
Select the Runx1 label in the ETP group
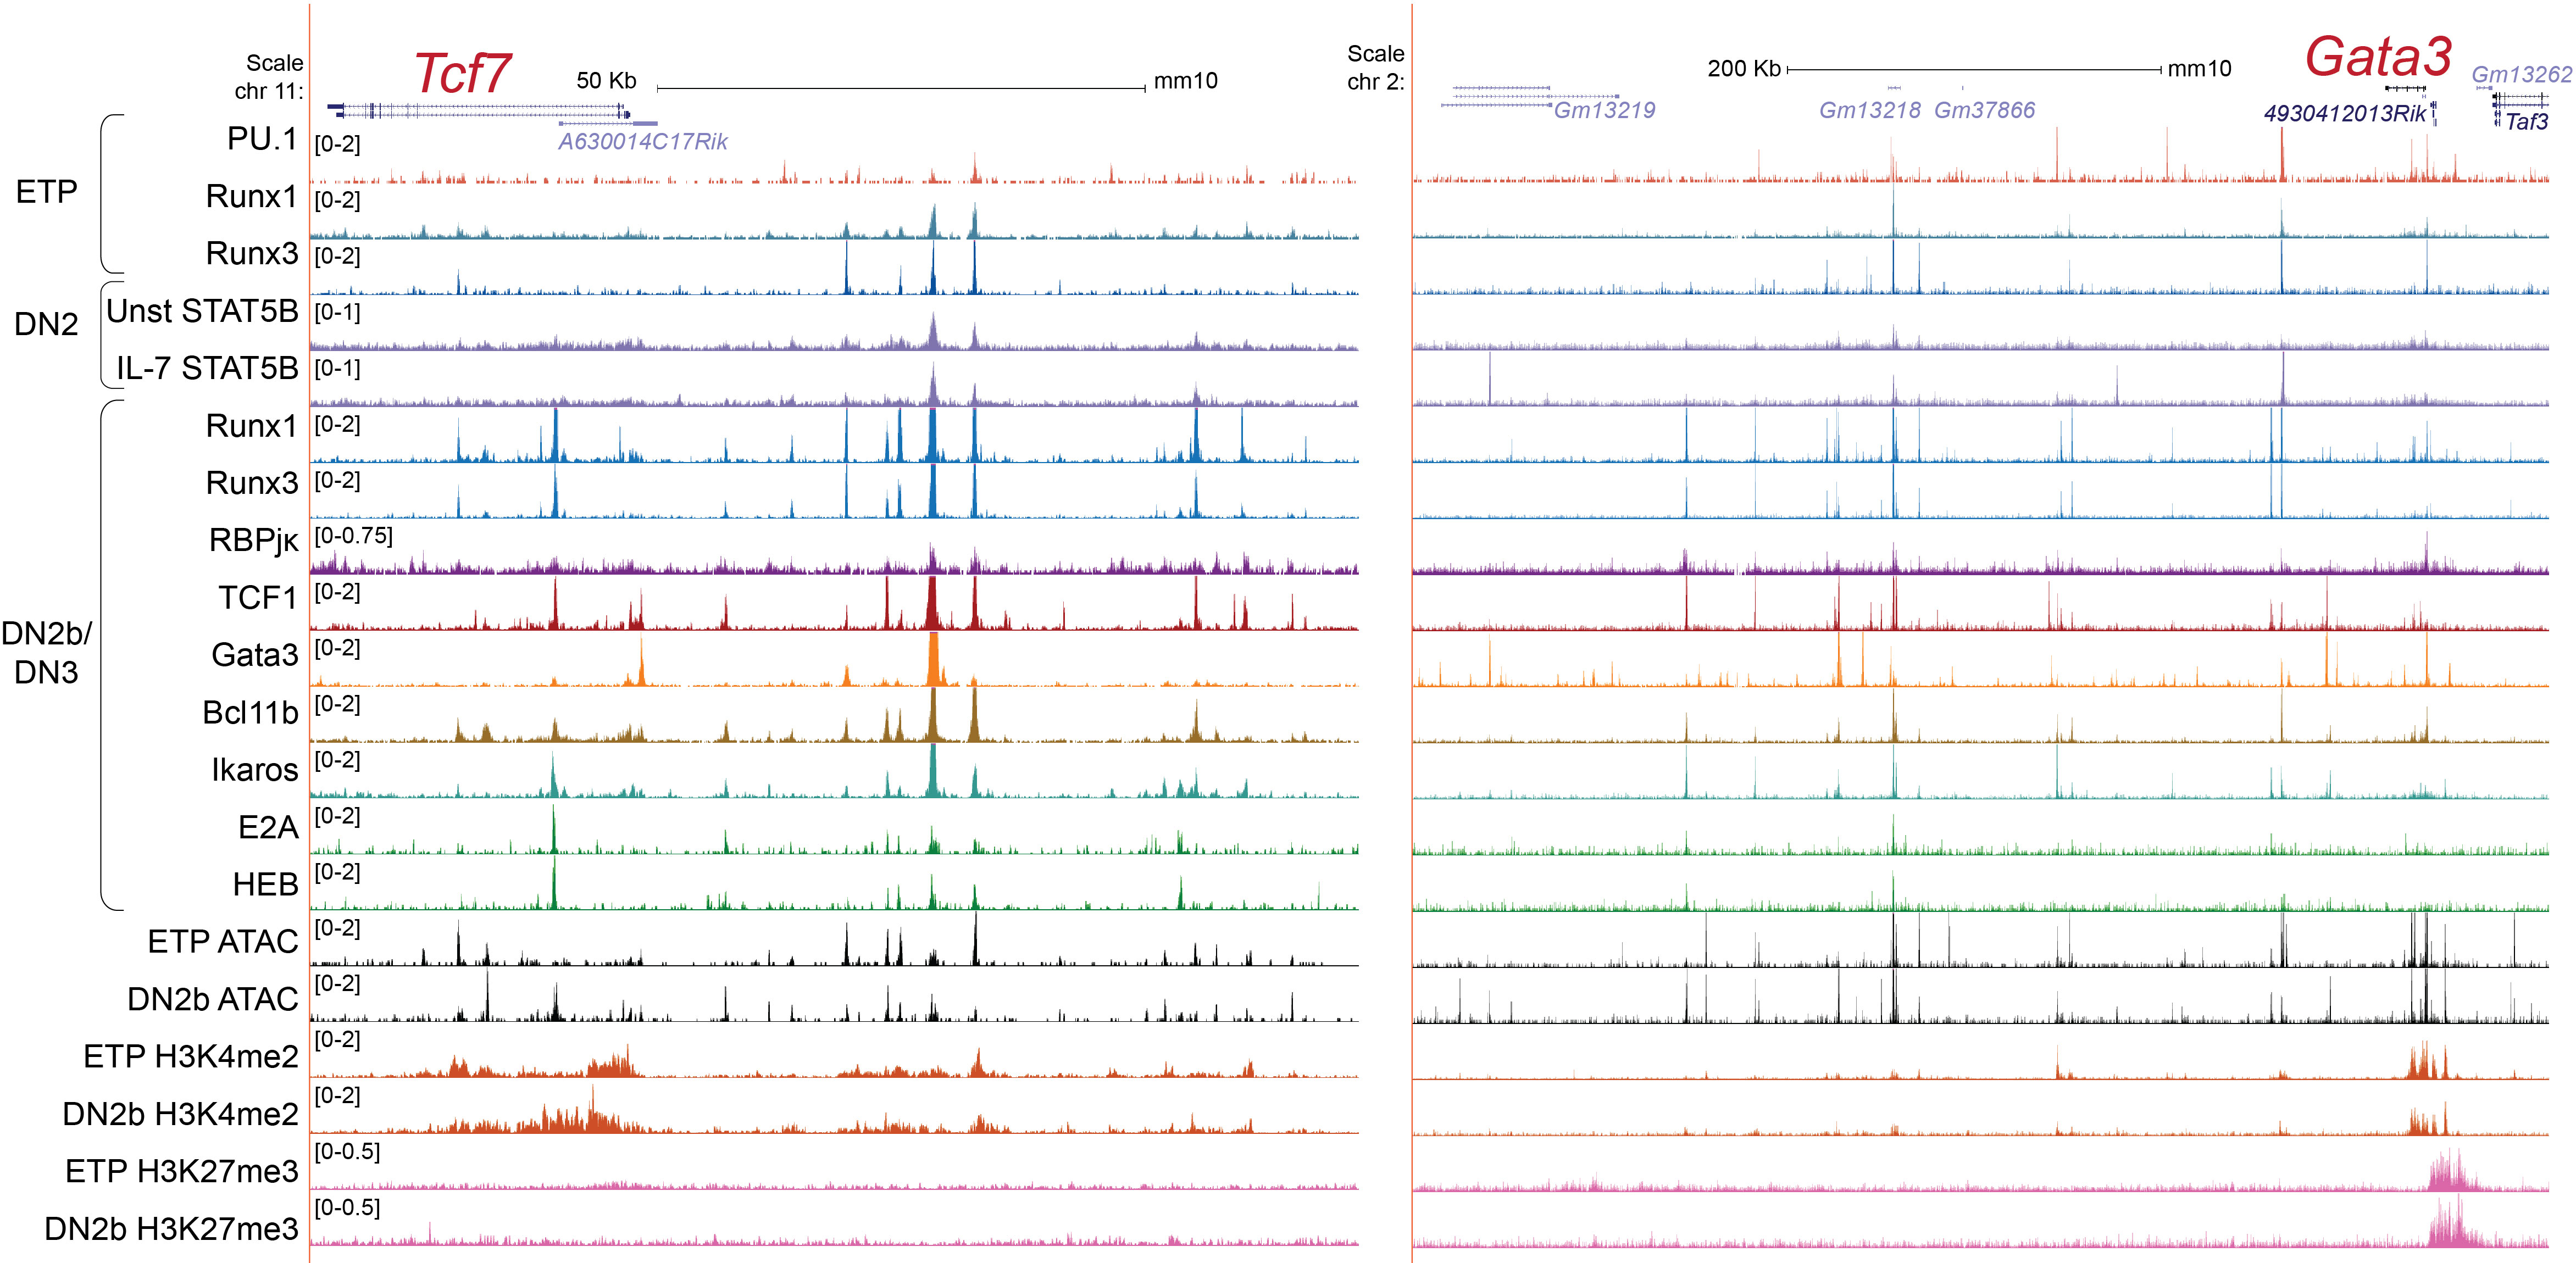pos(251,196)
